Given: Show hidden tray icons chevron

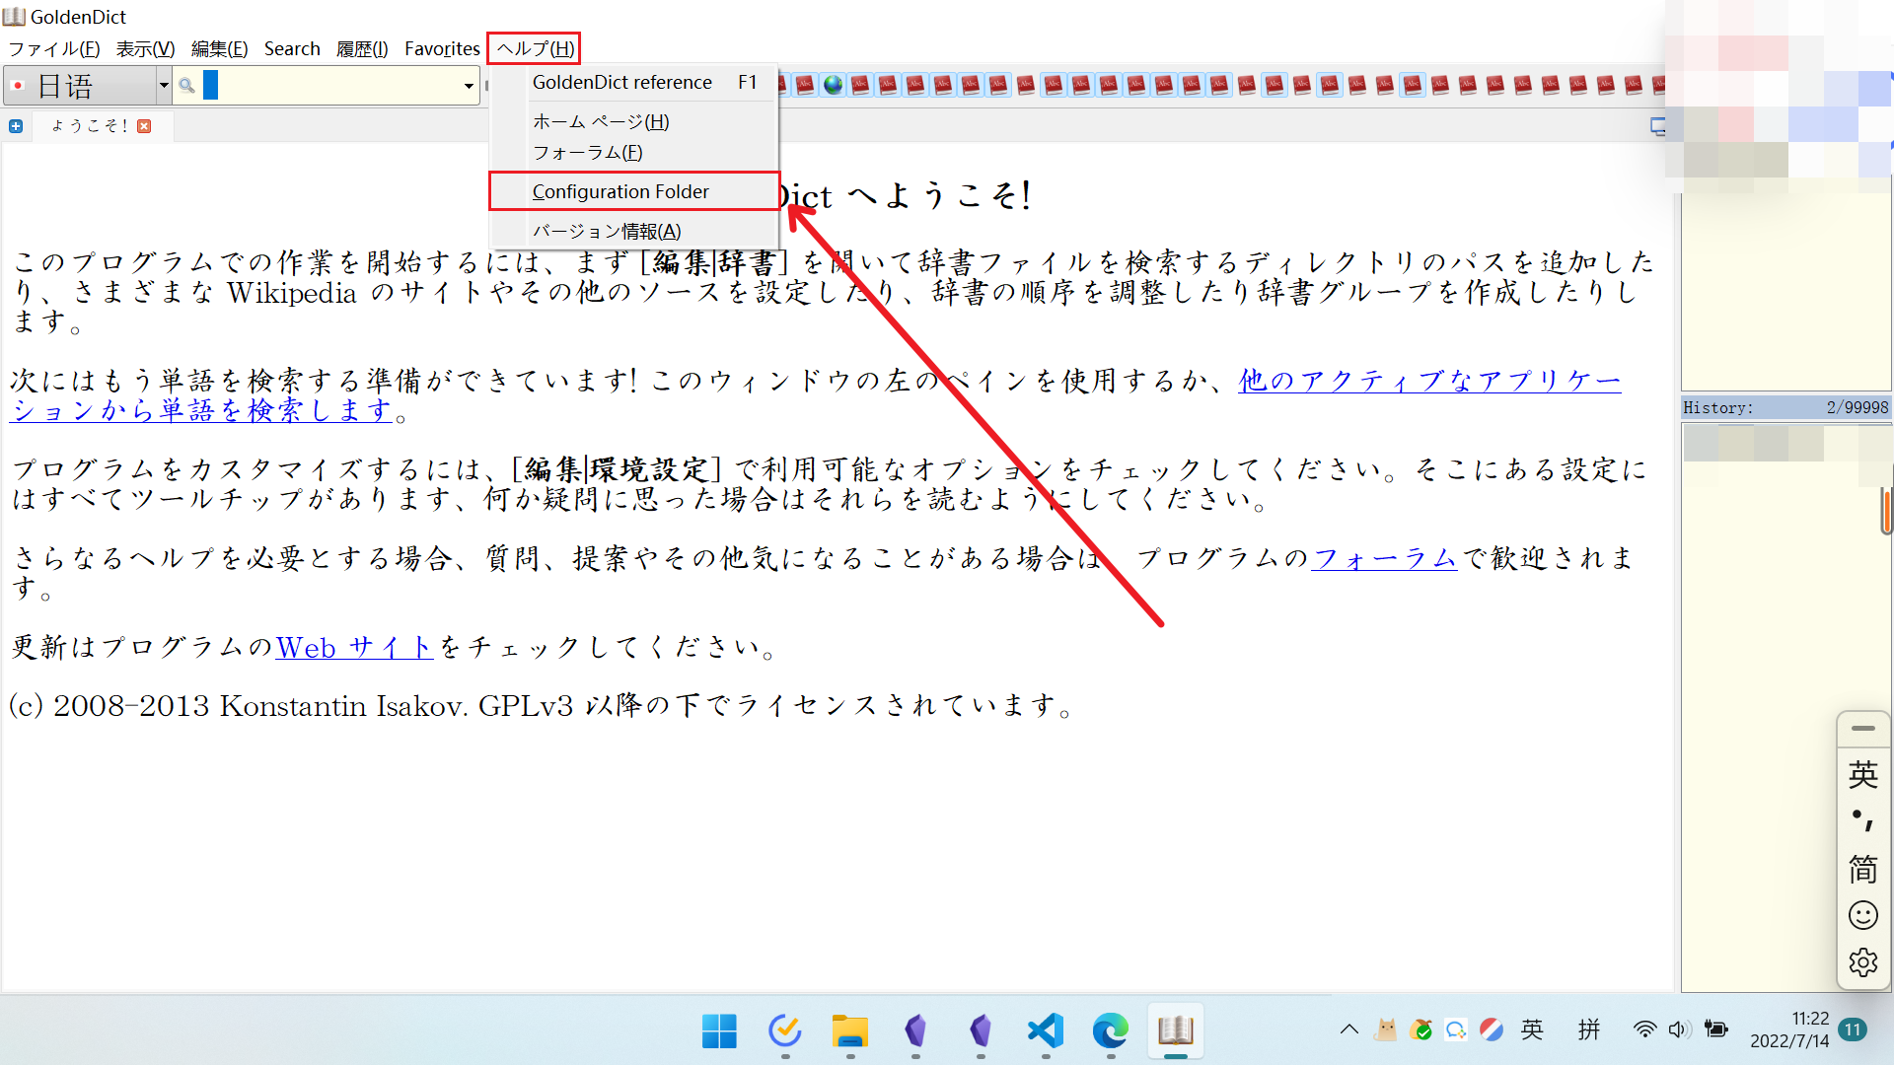Looking at the screenshot, I should [x=1349, y=1030].
